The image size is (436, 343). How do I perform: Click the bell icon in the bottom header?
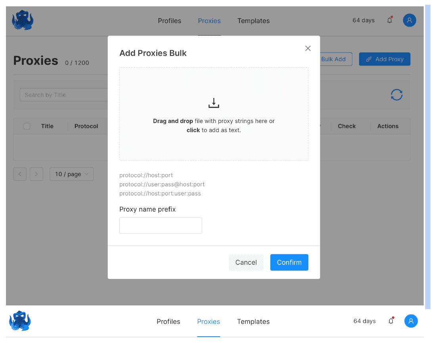[391, 321]
